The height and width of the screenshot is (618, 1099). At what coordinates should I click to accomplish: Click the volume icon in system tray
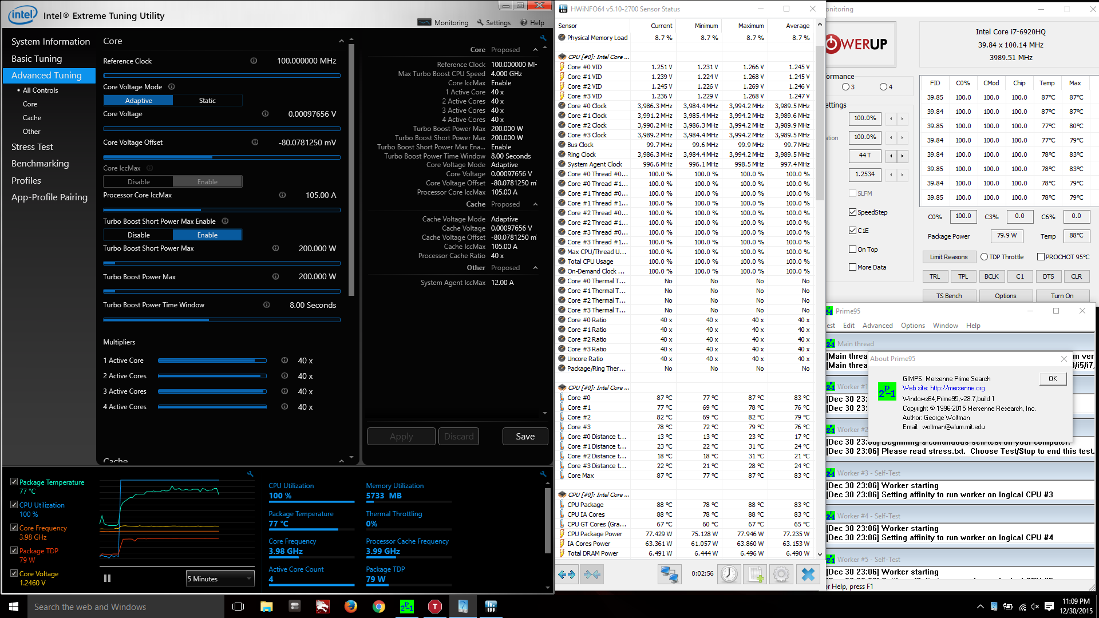point(1035,607)
